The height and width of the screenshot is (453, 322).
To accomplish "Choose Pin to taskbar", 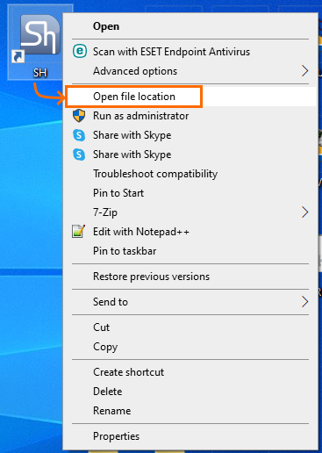I will click(x=125, y=251).
